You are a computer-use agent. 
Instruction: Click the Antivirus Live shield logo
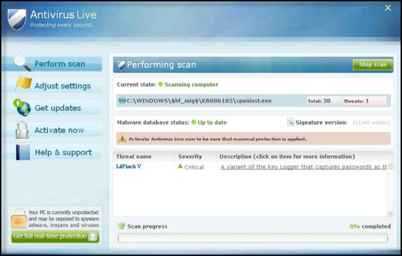coord(17,20)
